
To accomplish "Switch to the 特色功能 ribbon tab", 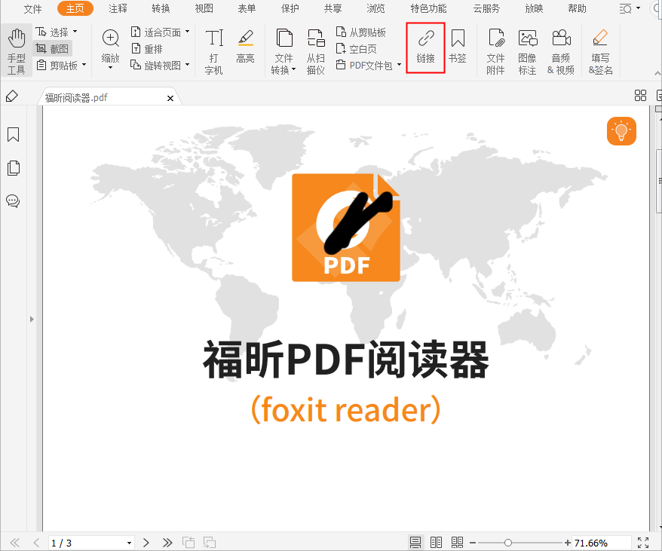I will pyautogui.click(x=428, y=9).
